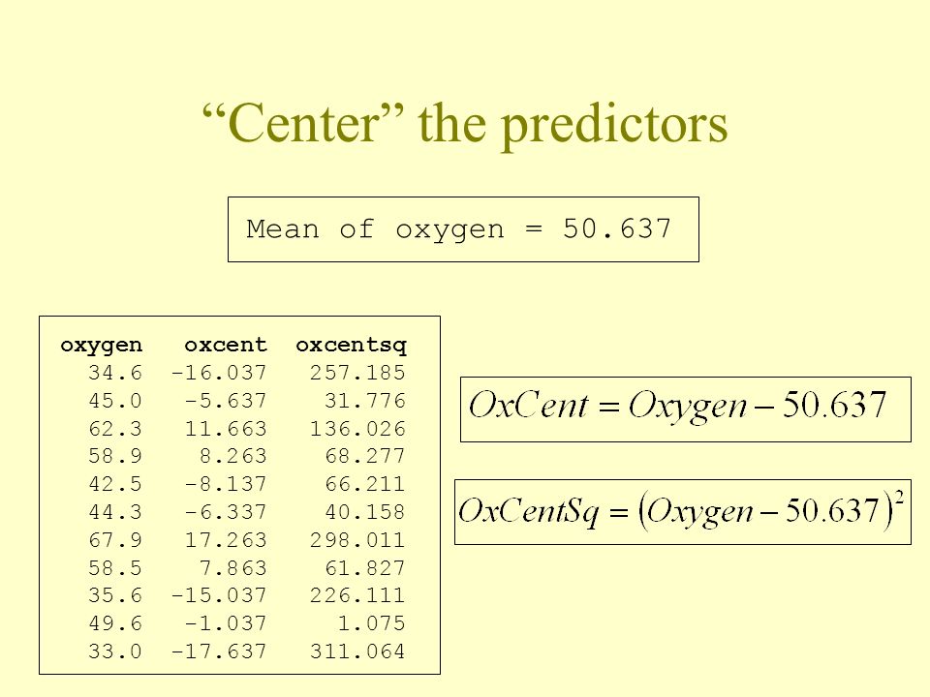
Task: Click the oxcent value -1.037
Action: pos(226,623)
